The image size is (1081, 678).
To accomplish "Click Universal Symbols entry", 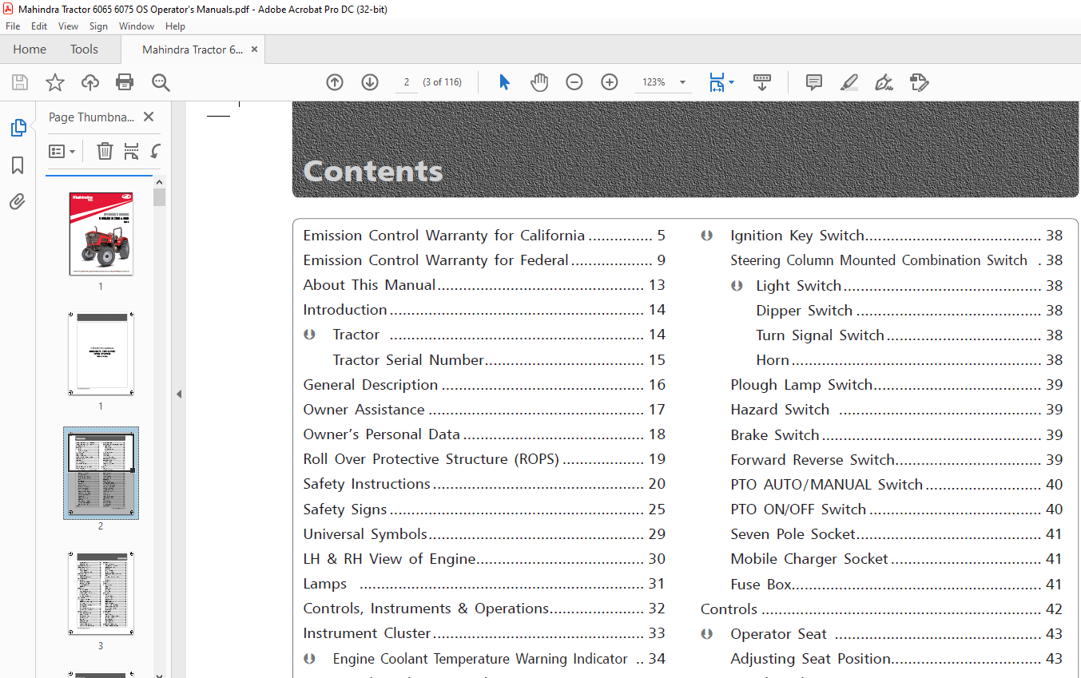I will [484, 534].
